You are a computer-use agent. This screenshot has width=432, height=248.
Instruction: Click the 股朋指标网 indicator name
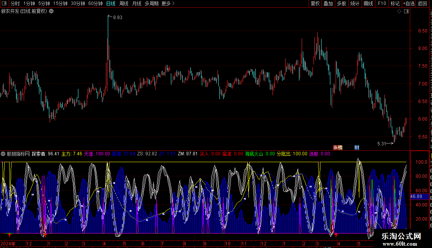point(18,154)
